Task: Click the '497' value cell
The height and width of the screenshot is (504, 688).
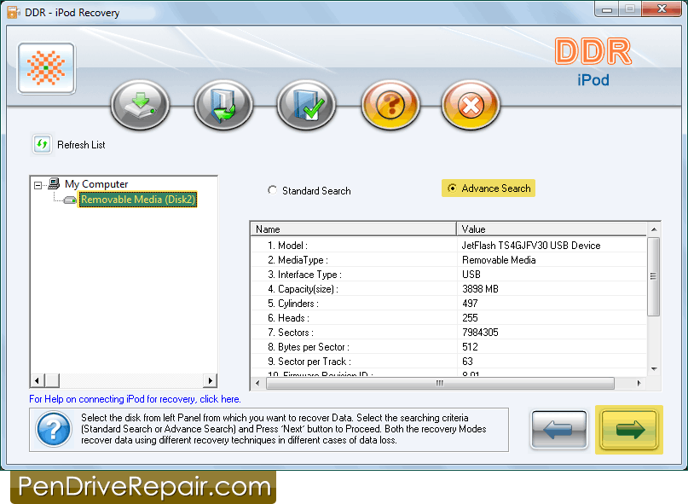Action: pos(470,304)
